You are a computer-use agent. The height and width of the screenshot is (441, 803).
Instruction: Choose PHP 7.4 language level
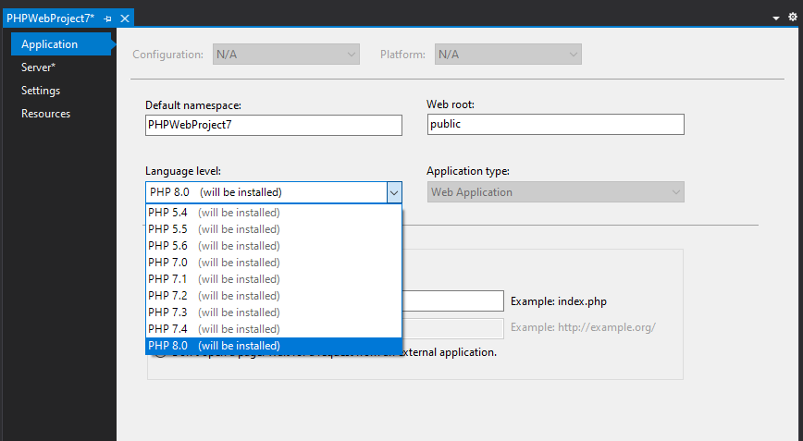[x=274, y=329]
